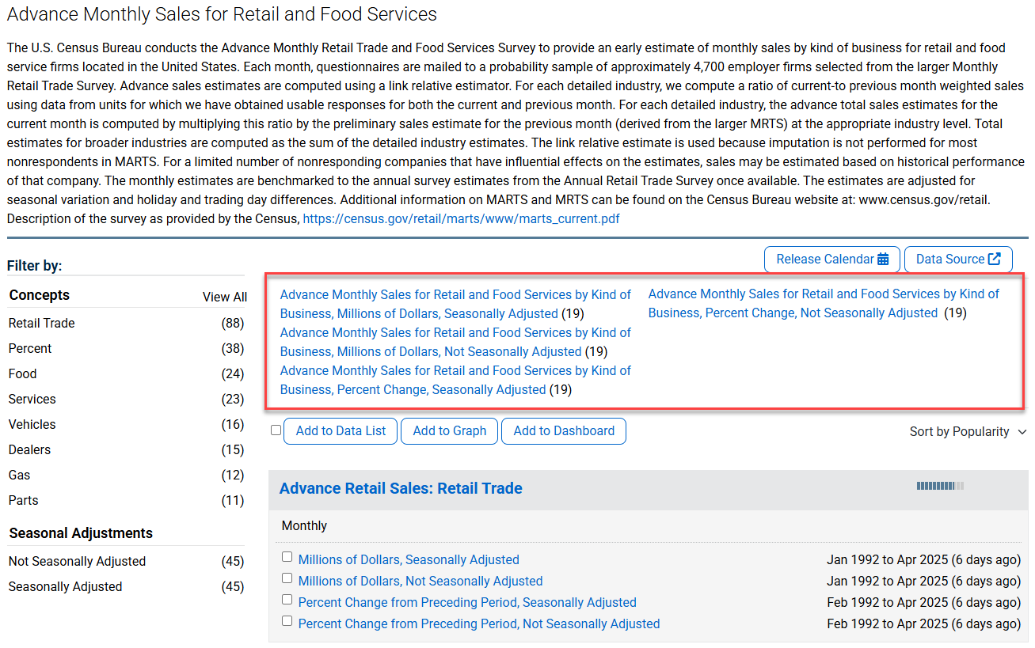Click the popularity bar indicator for Retail Trade
This screenshot has width=1035, height=648.
(940, 486)
